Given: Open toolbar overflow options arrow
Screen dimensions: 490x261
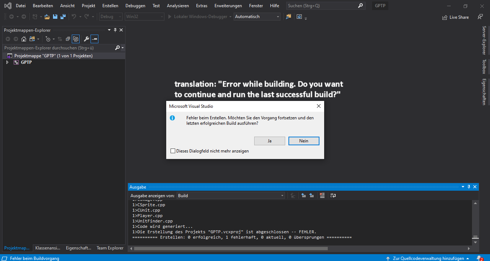Looking at the screenshot, I should click(306, 18).
